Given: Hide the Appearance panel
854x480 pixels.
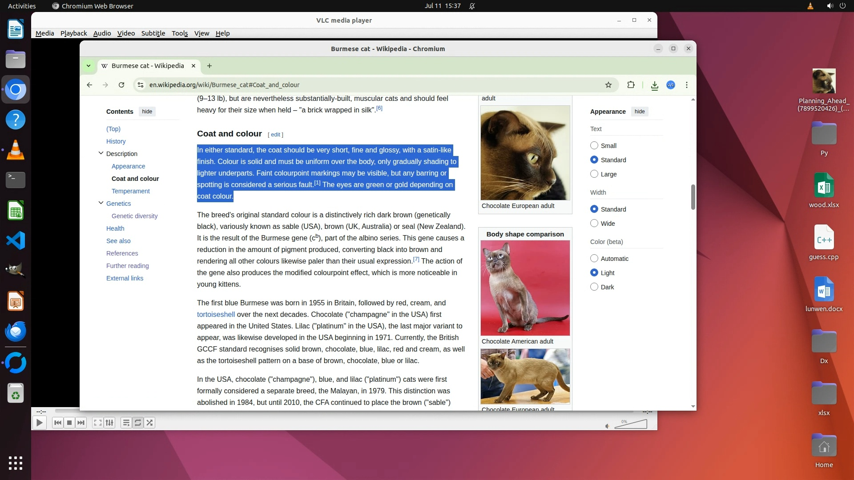Looking at the screenshot, I should [x=639, y=112].
